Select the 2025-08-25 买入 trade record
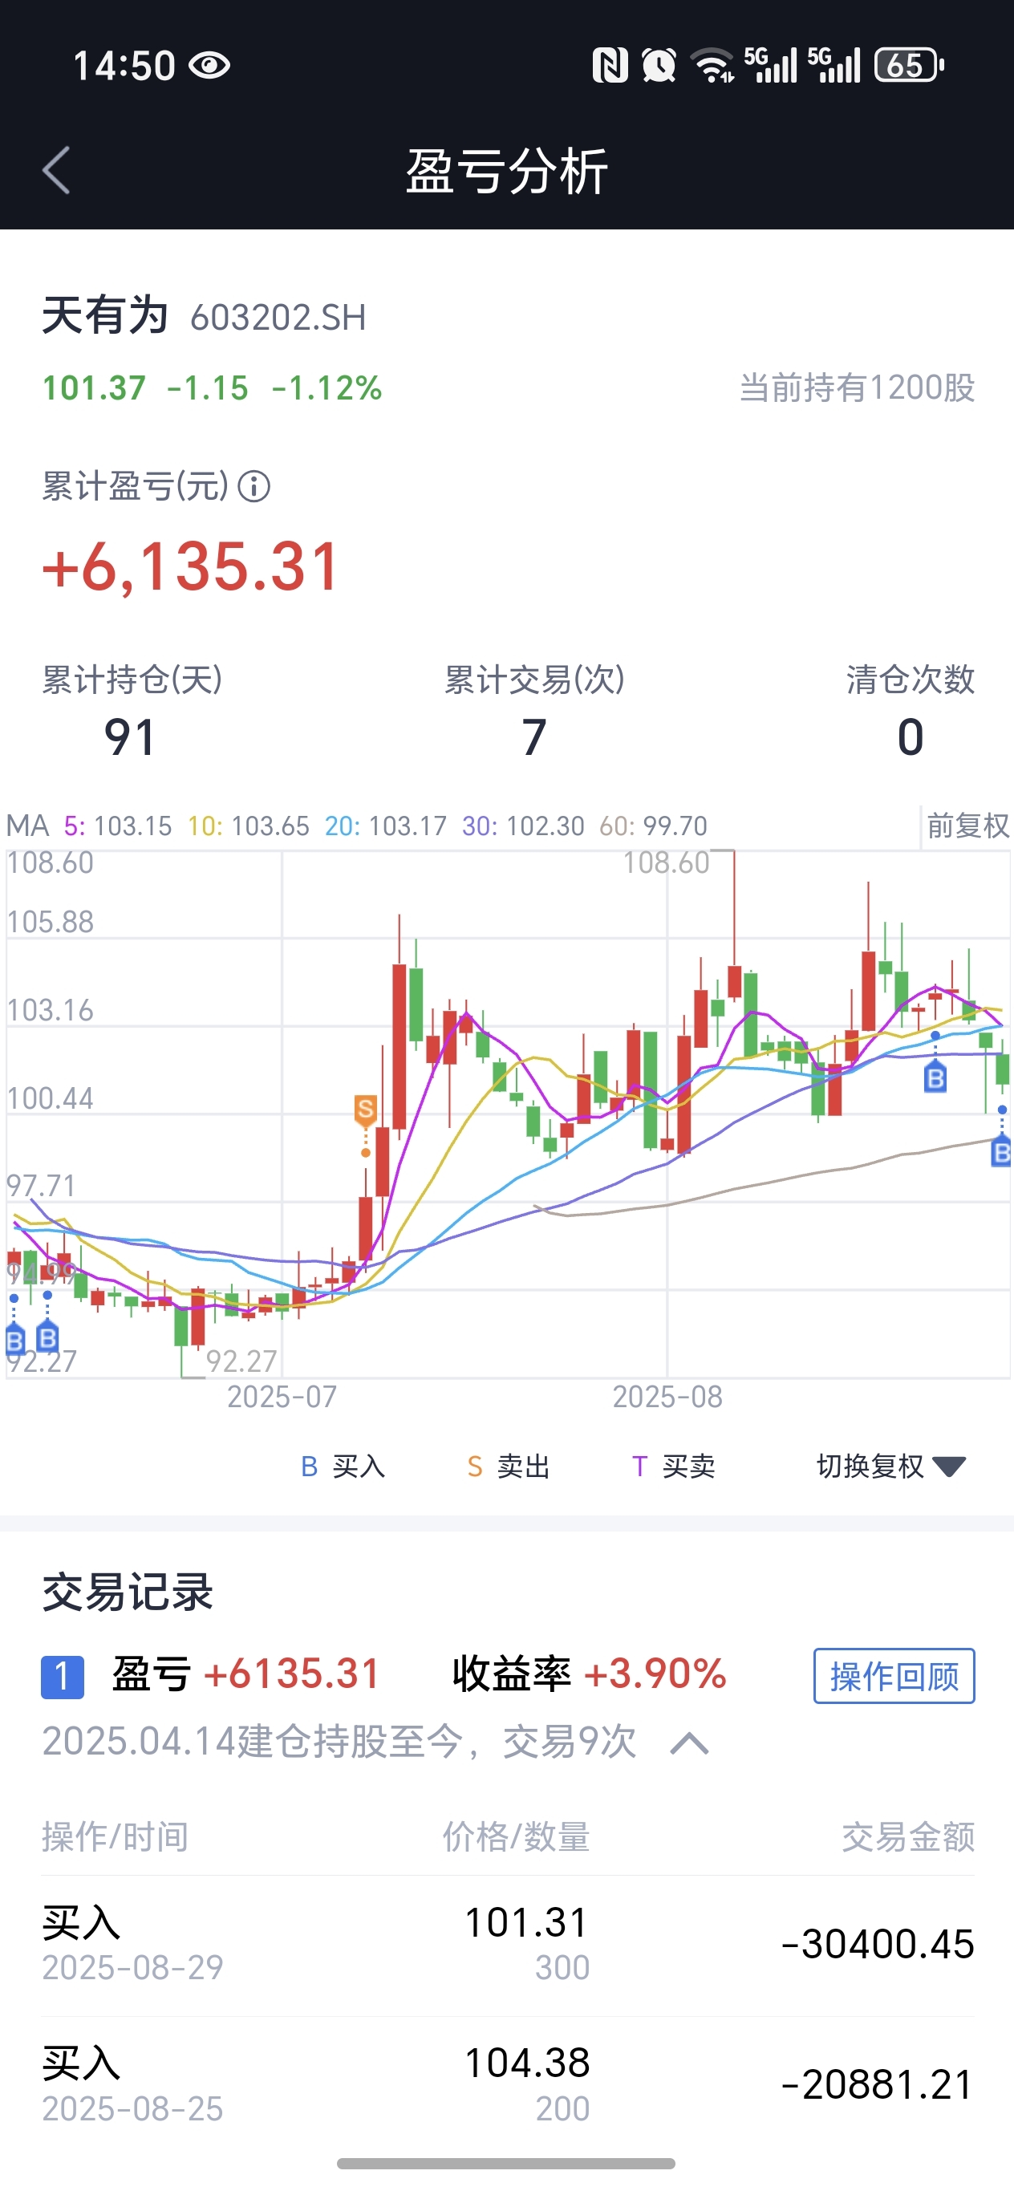 [508, 2086]
